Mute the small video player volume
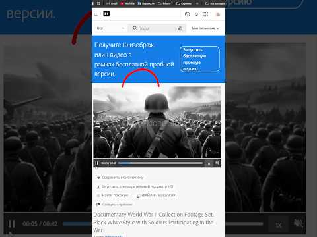Viewport: 317px width, 237px height. coord(217,163)
